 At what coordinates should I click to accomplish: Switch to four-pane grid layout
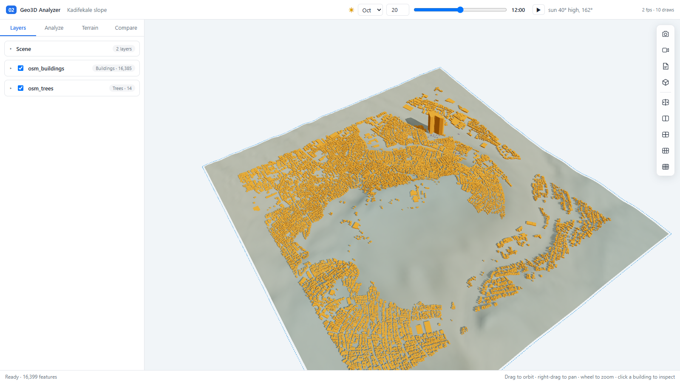pos(666,135)
